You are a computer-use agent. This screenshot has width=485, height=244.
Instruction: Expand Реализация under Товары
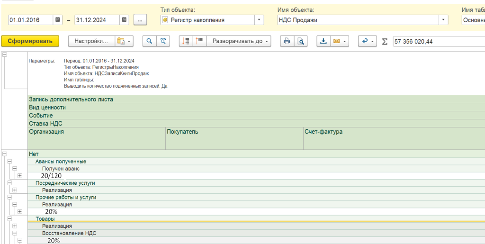pos(15,226)
